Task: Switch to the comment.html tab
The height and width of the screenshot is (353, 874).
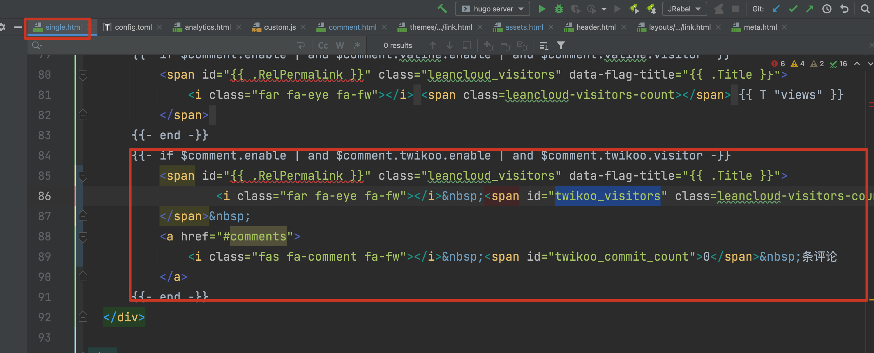Action: point(353,27)
